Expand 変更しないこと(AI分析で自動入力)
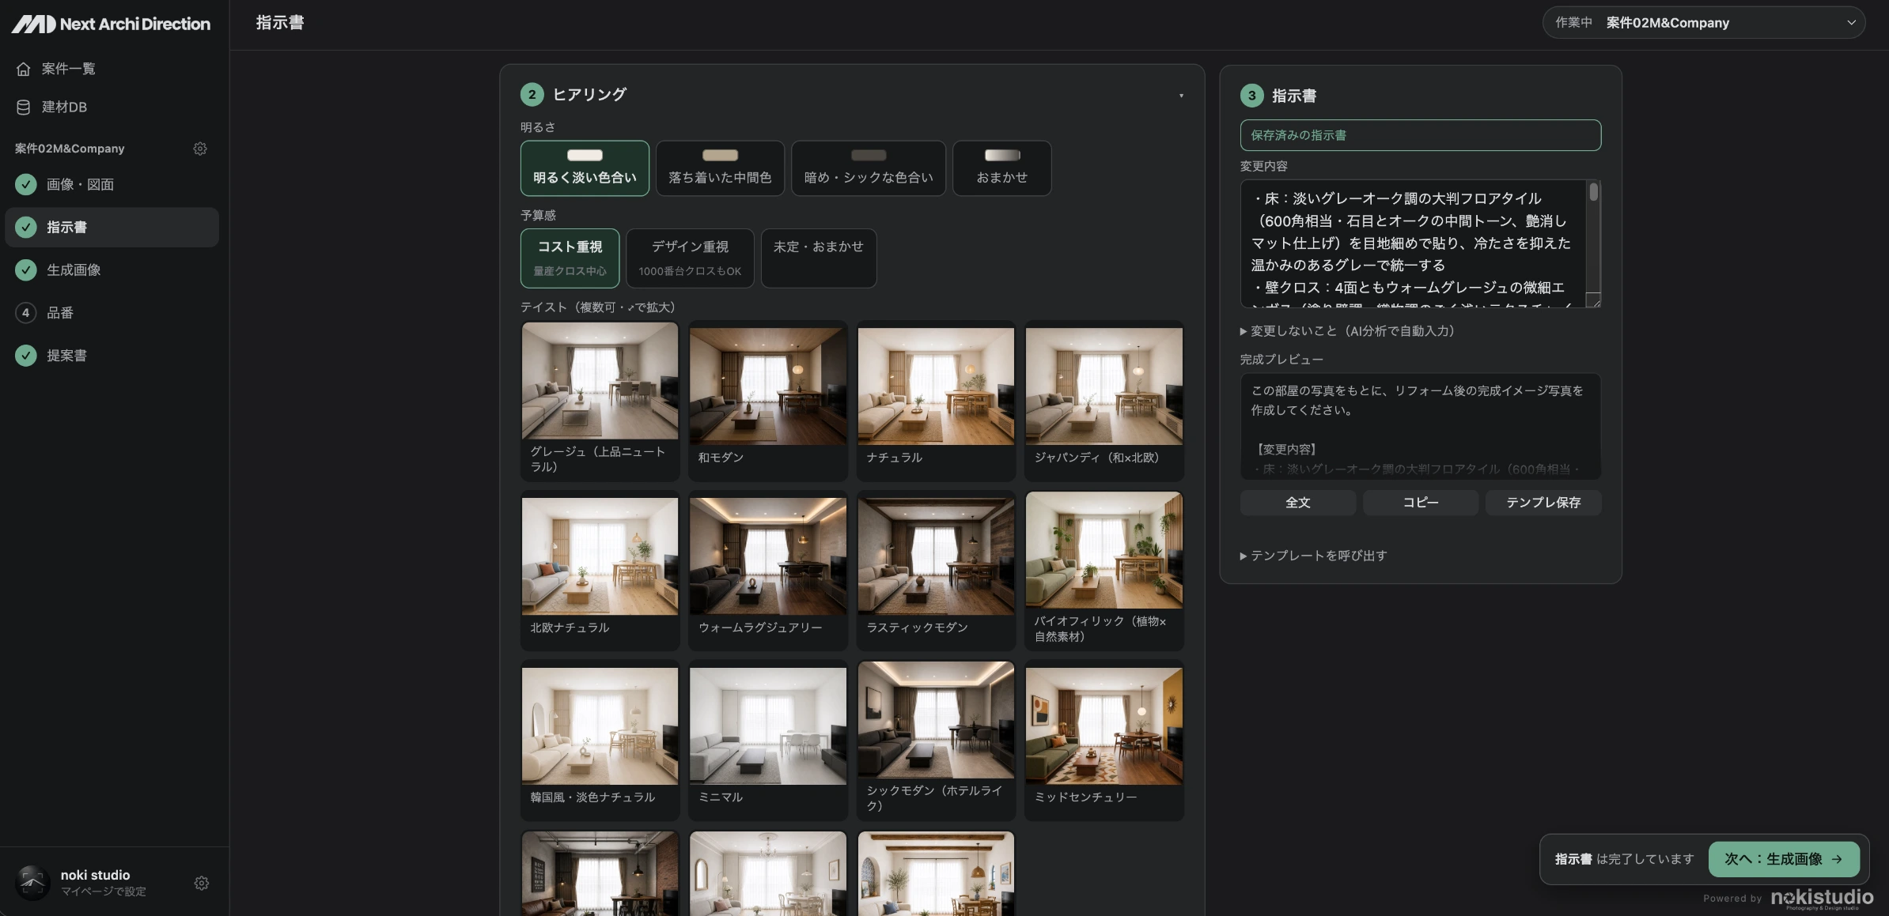This screenshot has width=1889, height=916. (x=1347, y=331)
